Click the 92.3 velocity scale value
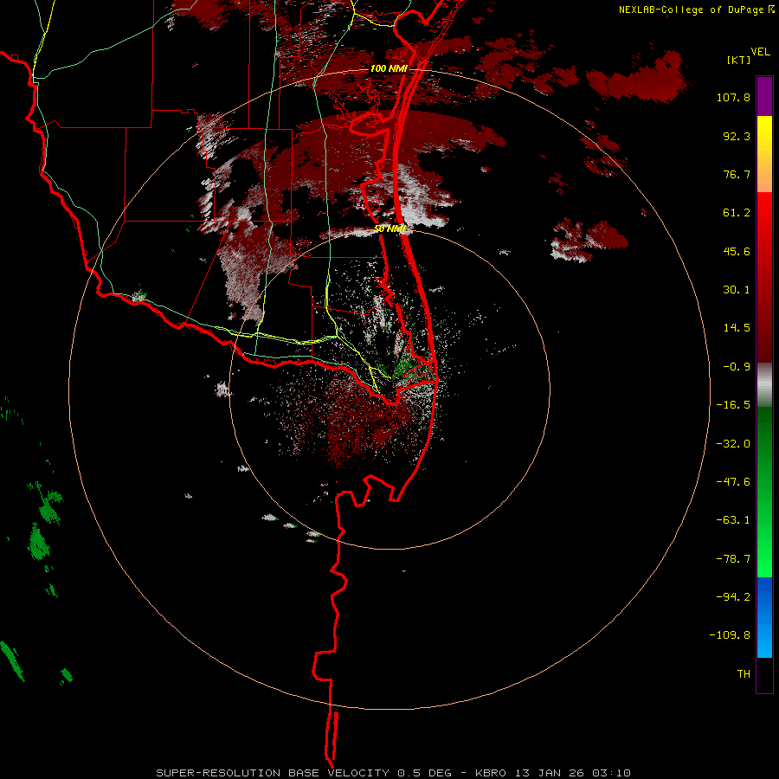Screen dimensions: 779x779 [x=737, y=136]
